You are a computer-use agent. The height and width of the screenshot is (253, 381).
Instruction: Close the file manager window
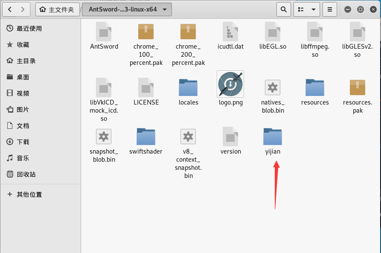click(373, 9)
